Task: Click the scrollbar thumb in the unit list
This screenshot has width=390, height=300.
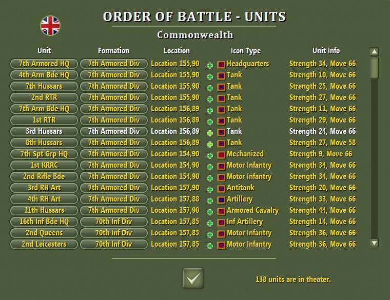Action: 374,68
